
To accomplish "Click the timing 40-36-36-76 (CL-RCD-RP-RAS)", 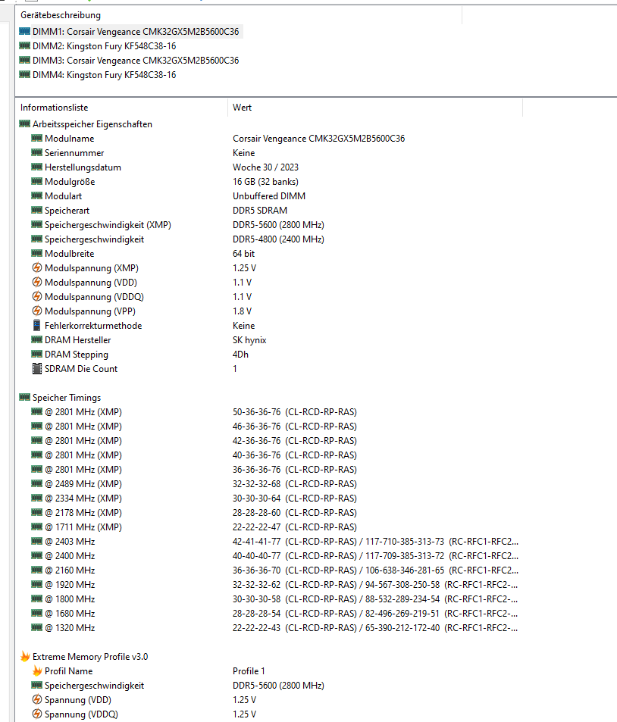I will pos(295,455).
